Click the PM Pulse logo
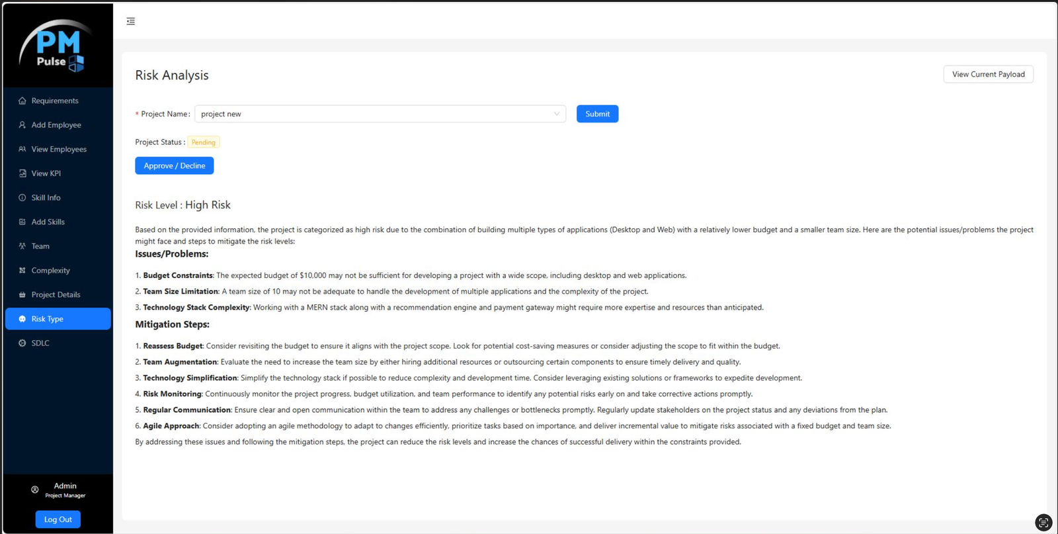1058x534 pixels. pyautogui.click(x=57, y=46)
